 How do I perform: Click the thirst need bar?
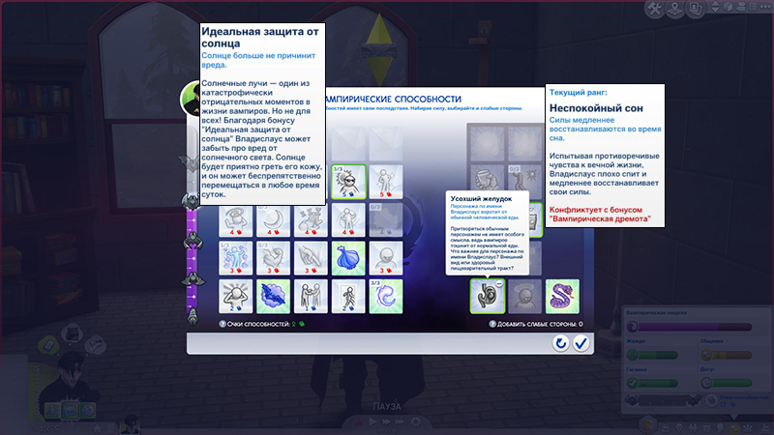tap(652, 355)
